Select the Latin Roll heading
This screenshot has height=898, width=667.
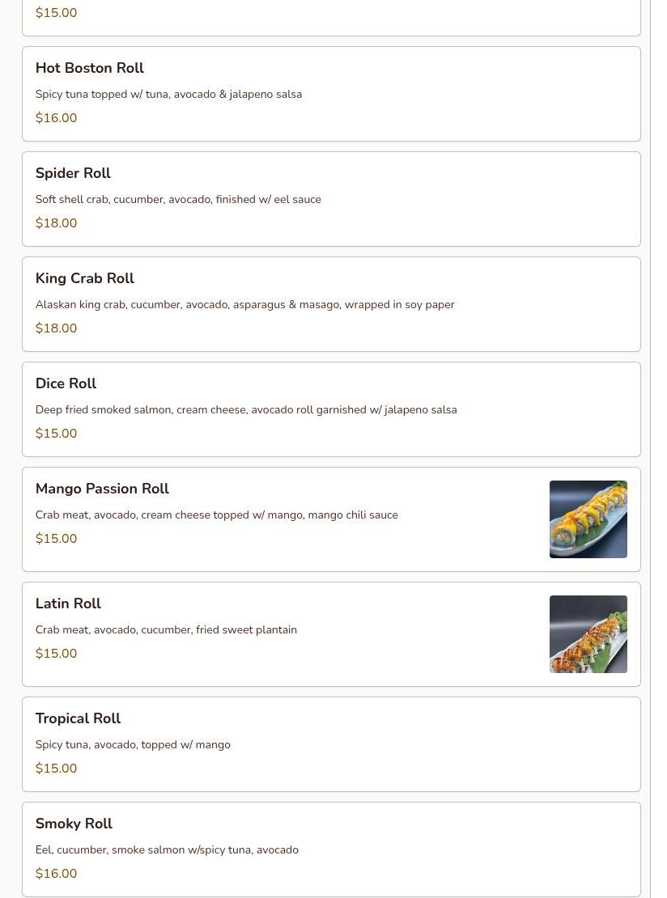click(68, 604)
